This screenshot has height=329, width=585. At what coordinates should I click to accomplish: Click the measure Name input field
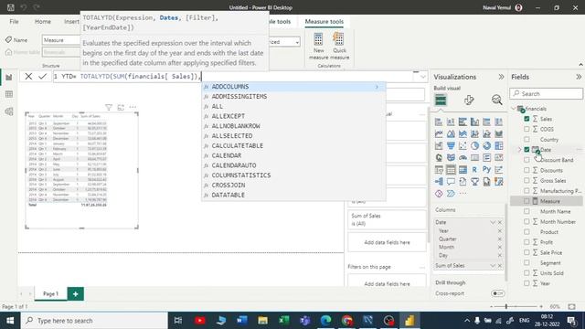[x=61, y=40]
